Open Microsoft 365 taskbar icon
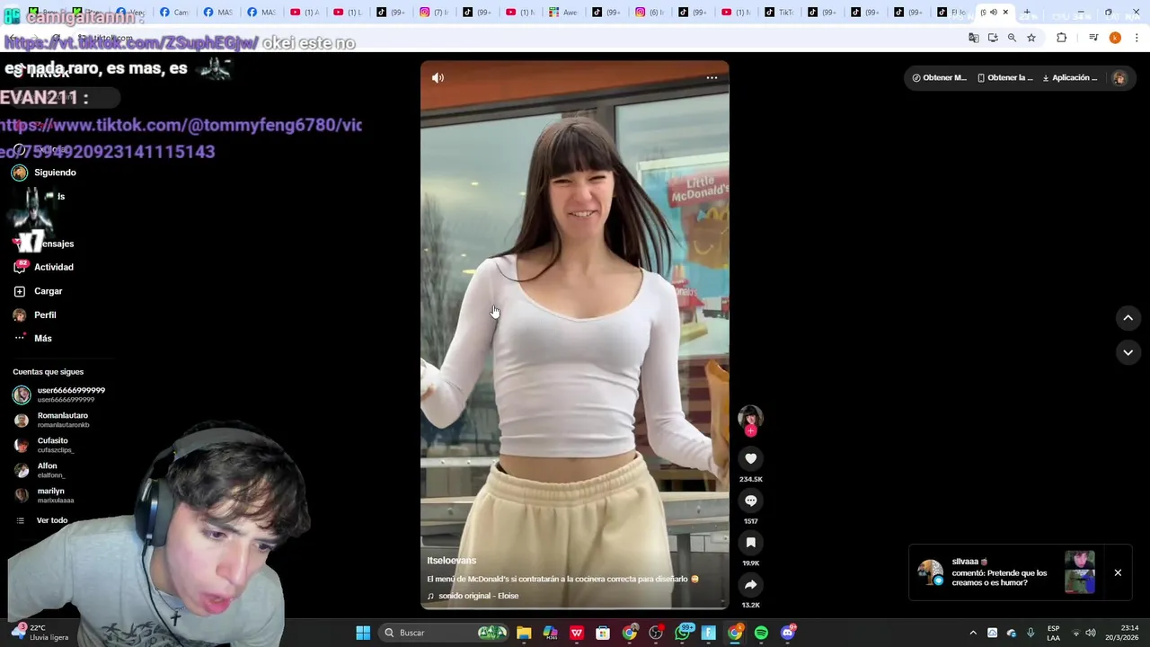 click(x=550, y=633)
